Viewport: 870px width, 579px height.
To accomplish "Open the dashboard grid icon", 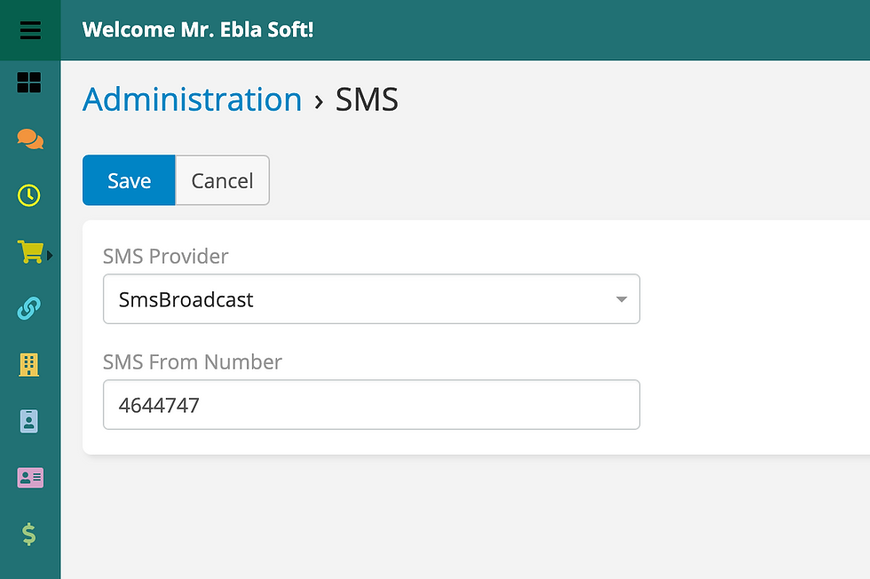I will click(29, 82).
